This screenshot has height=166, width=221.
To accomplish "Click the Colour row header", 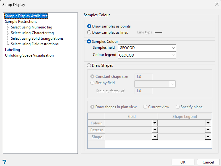I will coord(96,123).
